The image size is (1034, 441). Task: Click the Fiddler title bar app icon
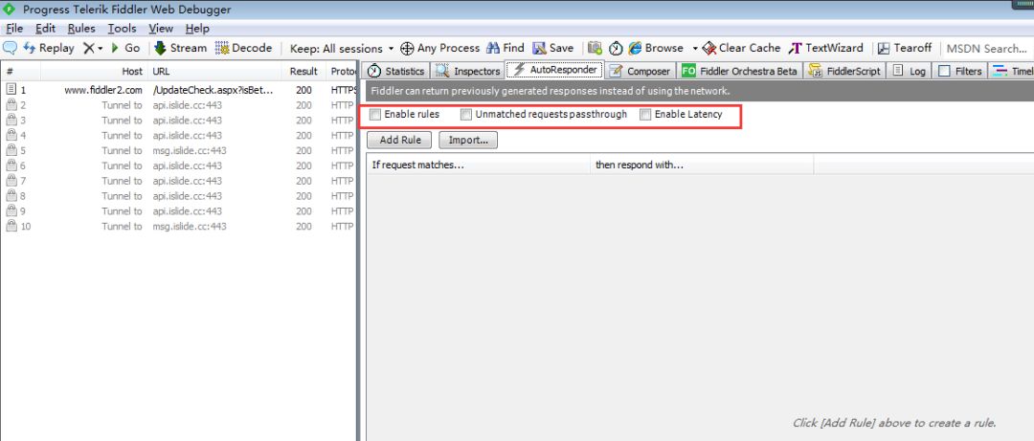coord(10,10)
